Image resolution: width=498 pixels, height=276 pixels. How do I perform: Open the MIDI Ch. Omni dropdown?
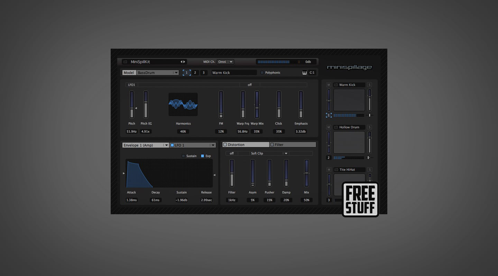225,62
